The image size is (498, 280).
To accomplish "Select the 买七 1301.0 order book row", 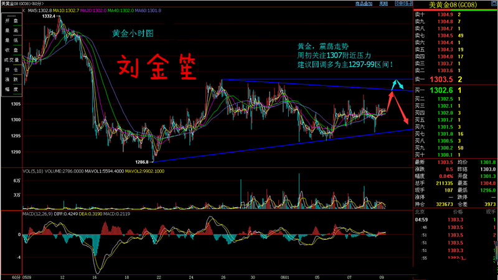I will (456, 134).
